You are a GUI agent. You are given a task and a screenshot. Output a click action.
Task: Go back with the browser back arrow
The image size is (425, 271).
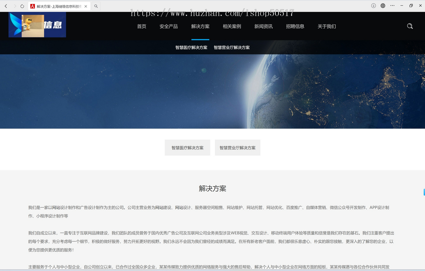6,6
